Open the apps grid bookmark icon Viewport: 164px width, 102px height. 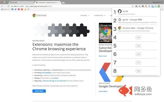[28, 9]
